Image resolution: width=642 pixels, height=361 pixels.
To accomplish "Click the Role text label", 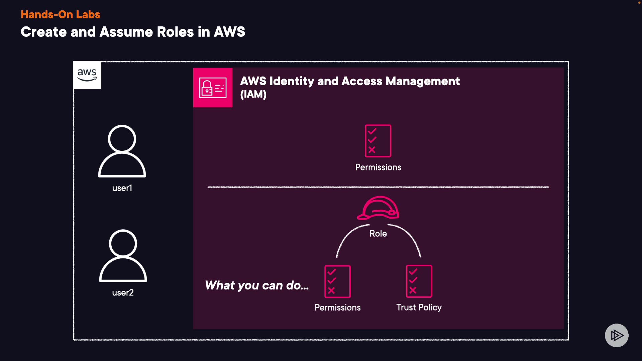I will coord(378,234).
